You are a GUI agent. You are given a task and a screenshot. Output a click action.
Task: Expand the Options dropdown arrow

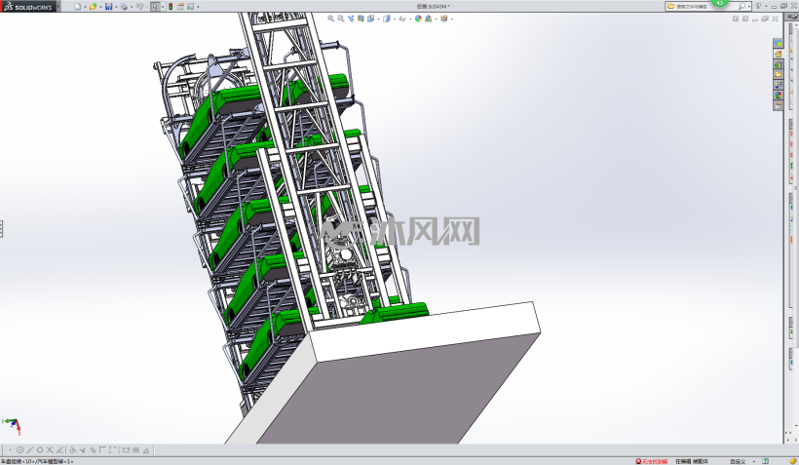(198, 7)
